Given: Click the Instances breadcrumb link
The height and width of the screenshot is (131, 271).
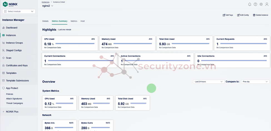Looking at the screenshot, I should point(46,2).
